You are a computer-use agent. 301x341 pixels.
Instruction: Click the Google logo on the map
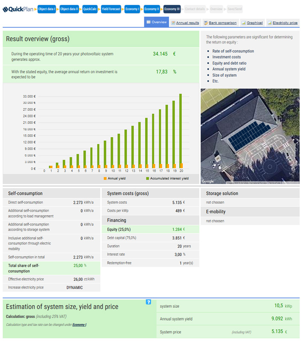[x=207, y=181]
